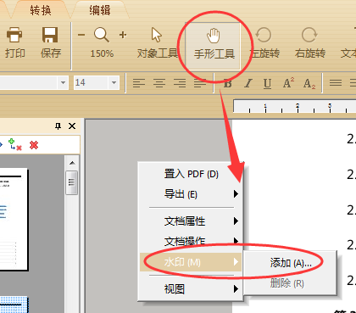The image size is (356, 313).
Task: Open the 文档属性 submenu
Action: (191, 221)
